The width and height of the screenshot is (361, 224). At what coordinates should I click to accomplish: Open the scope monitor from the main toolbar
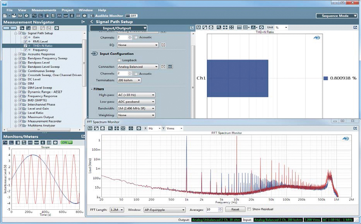tap(34, 16)
